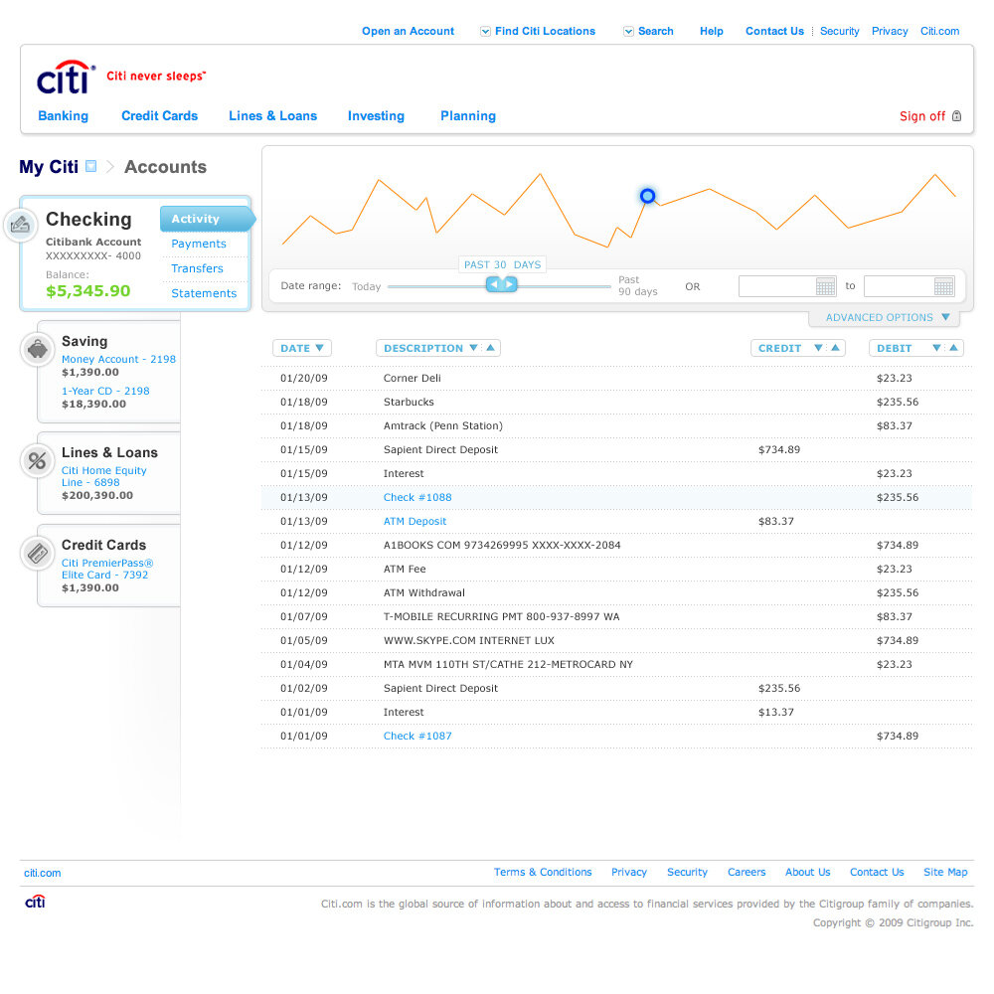
Task: Open the Investing menu
Action: tap(376, 116)
